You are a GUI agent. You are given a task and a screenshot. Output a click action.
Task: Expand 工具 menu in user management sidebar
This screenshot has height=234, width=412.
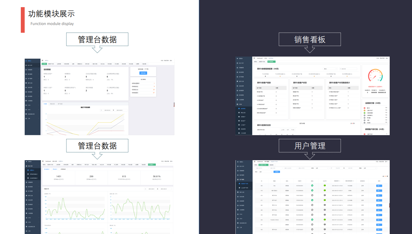click(244, 227)
